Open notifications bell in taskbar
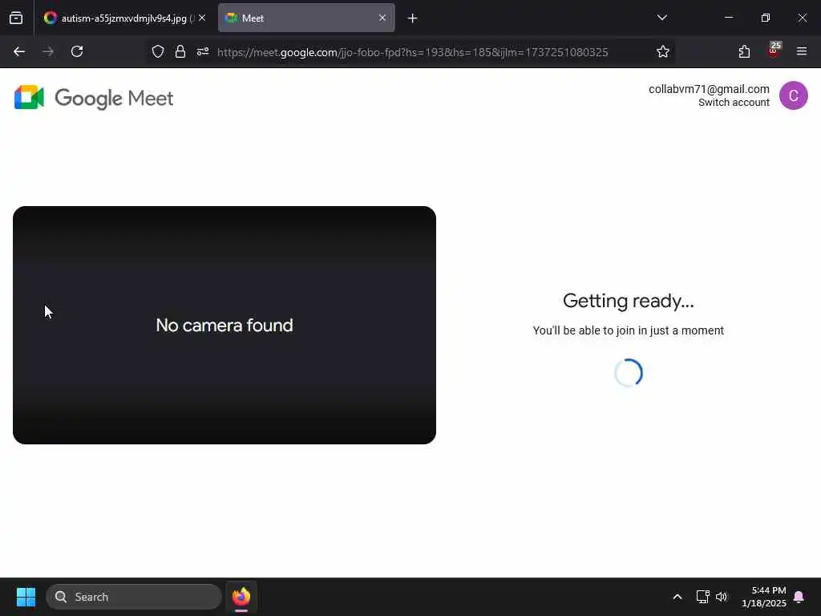 click(799, 597)
